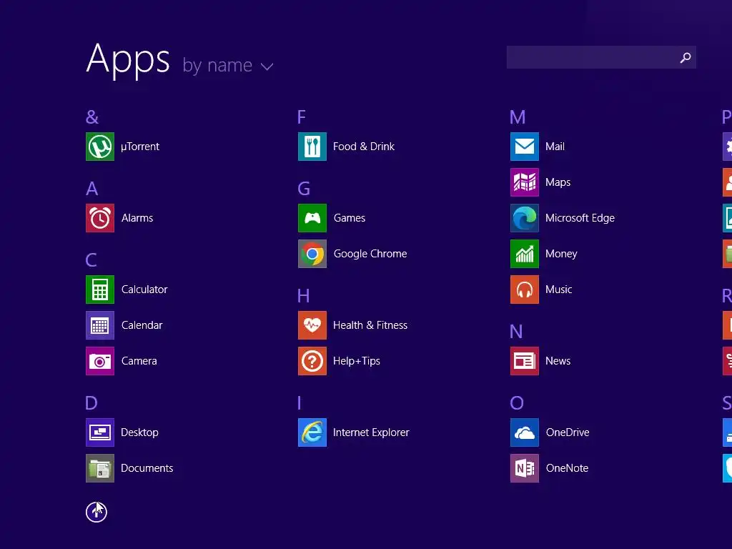Viewport: 732px width, 549px height.
Task: Select the "N" letter group header
Action: point(516,332)
